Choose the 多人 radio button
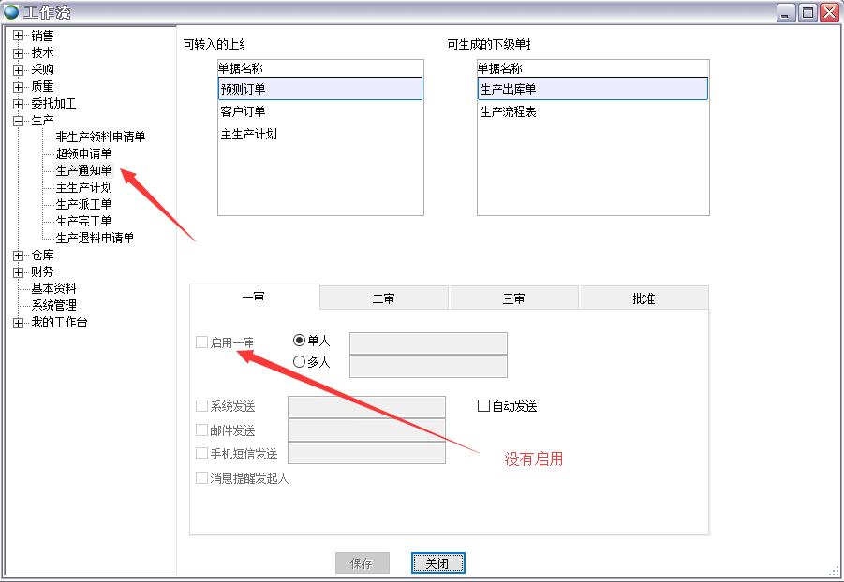Image resolution: width=844 pixels, height=582 pixels. pyautogui.click(x=300, y=362)
